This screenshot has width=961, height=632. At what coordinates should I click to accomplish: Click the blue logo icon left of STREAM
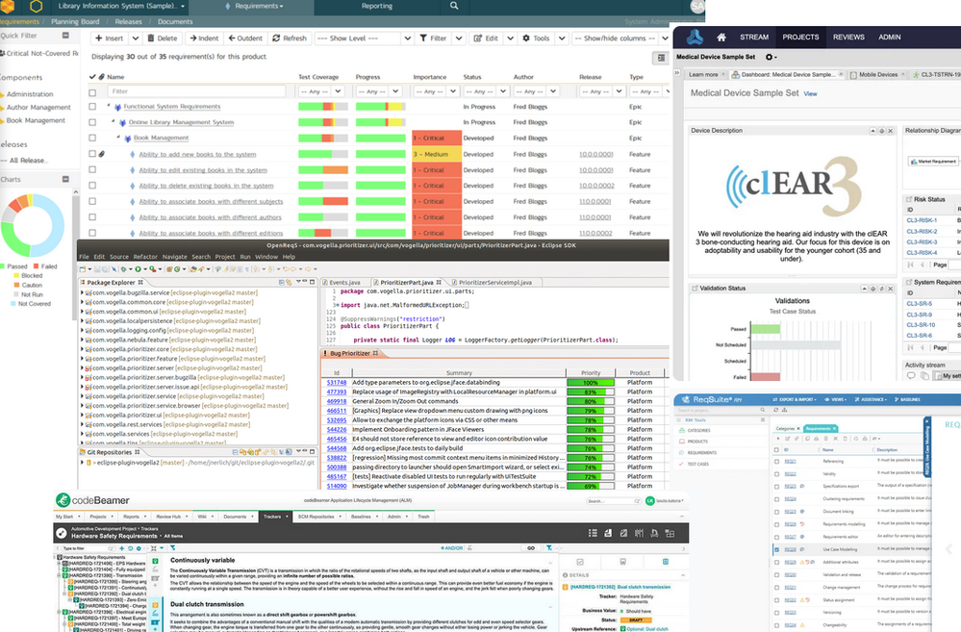(x=695, y=38)
